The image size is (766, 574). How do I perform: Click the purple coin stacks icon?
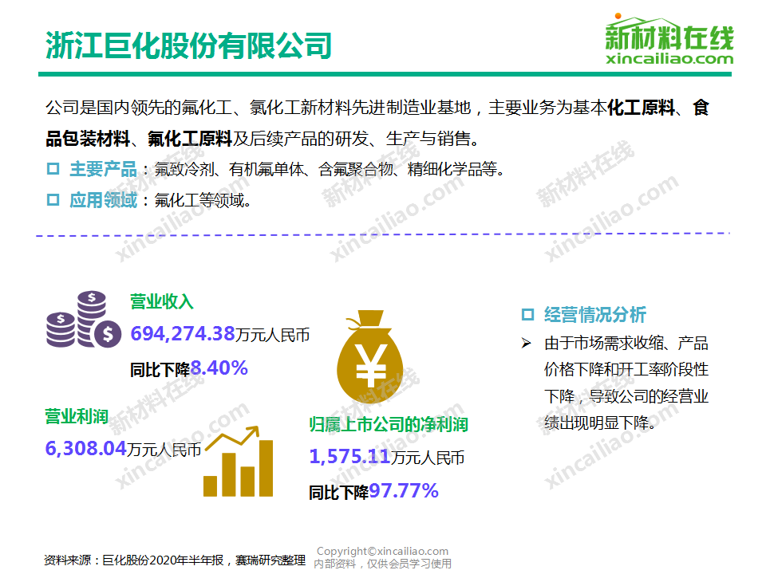click(84, 319)
